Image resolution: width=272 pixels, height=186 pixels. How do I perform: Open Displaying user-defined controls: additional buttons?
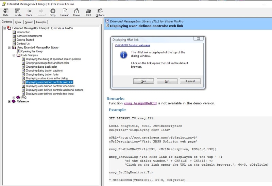click(54, 90)
